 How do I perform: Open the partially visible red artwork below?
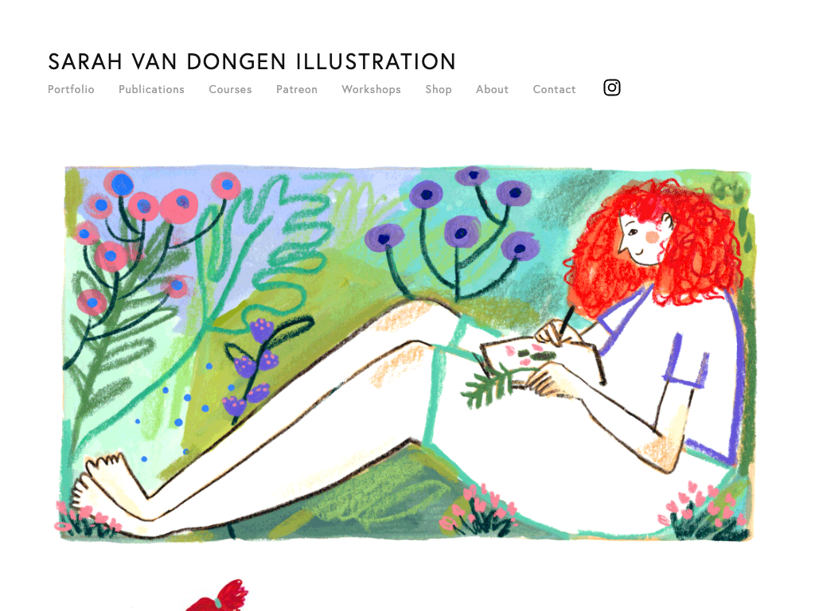[x=218, y=596]
